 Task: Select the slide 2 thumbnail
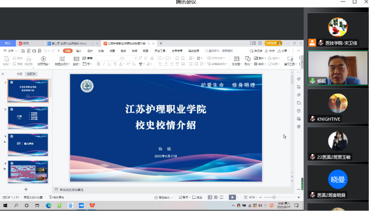28,118
